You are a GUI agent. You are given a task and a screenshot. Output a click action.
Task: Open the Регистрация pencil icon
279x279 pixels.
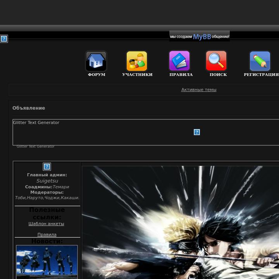pyautogui.click(x=260, y=61)
